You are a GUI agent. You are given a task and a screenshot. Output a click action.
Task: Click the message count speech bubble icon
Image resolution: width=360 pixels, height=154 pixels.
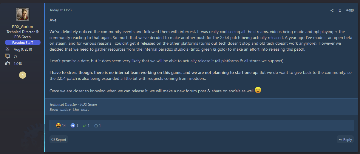(8, 56)
